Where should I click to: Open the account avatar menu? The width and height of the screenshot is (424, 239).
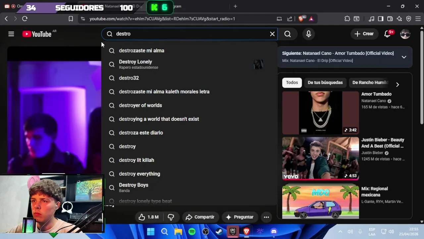[405, 34]
